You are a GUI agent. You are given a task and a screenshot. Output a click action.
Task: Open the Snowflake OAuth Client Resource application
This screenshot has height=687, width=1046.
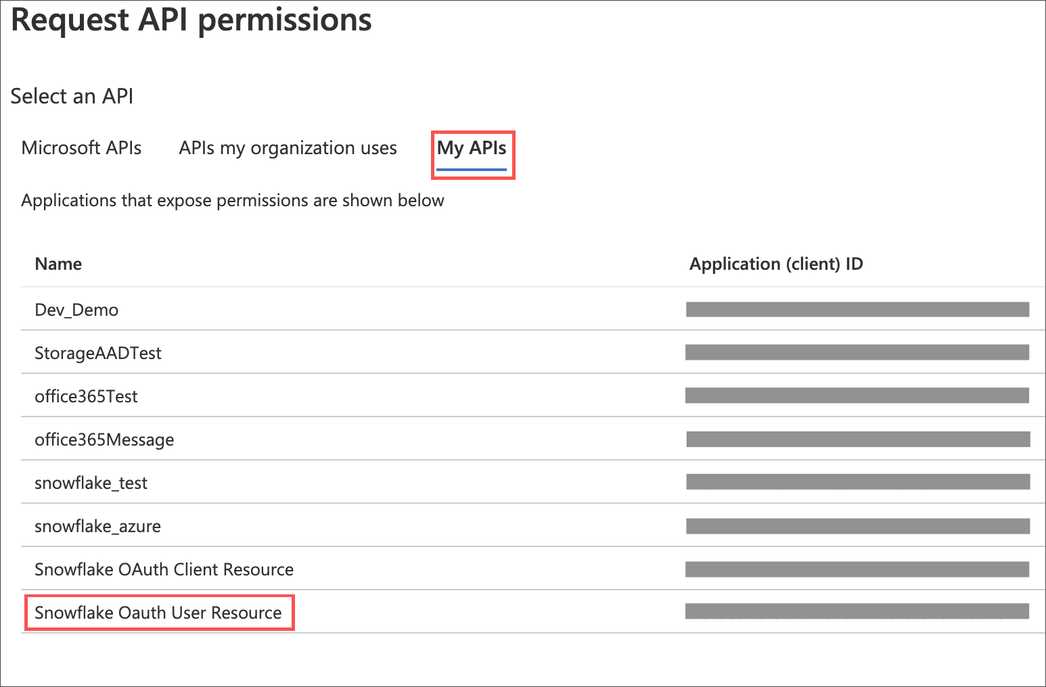click(164, 569)
